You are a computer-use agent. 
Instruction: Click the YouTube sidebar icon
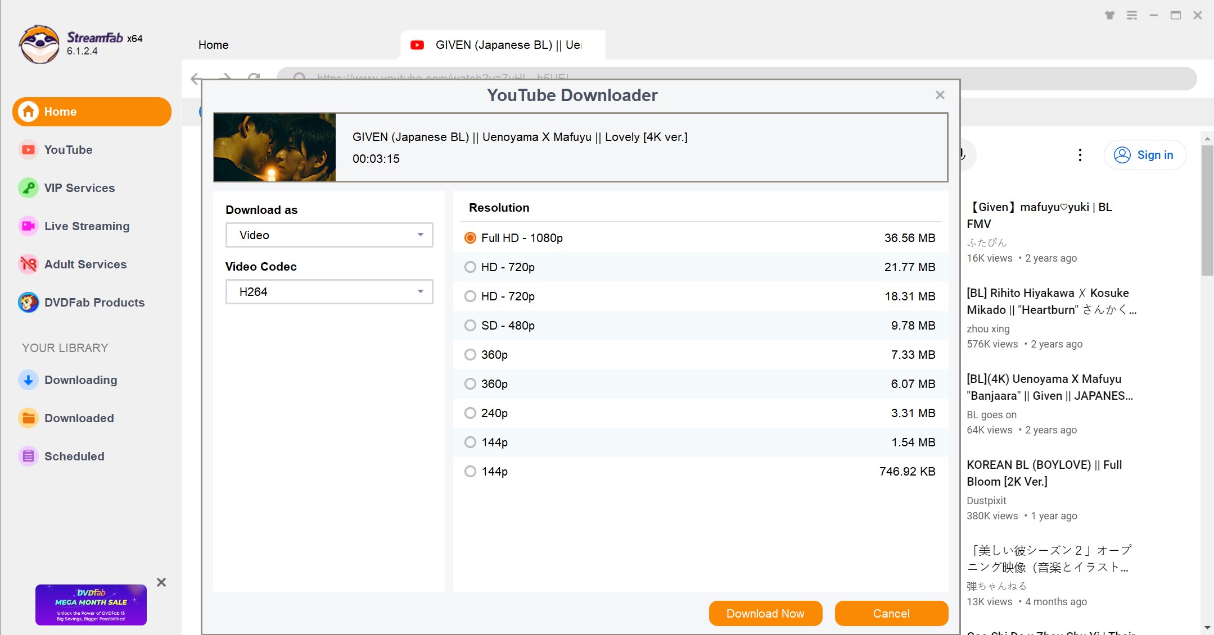tap(28, 150)
